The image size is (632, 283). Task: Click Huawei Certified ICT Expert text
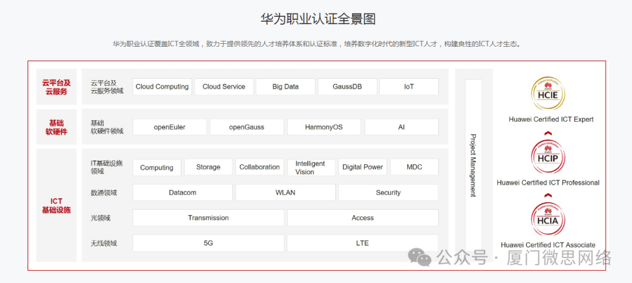(551, 119)
